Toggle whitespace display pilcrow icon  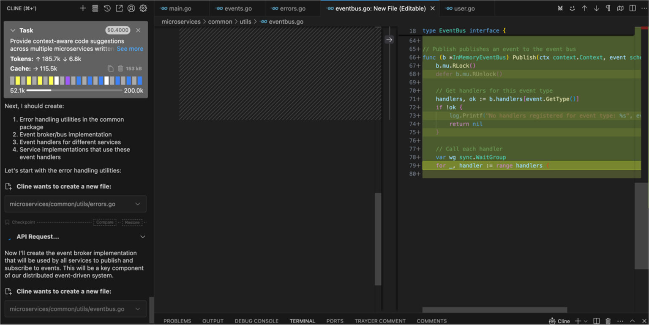point(608,8)
